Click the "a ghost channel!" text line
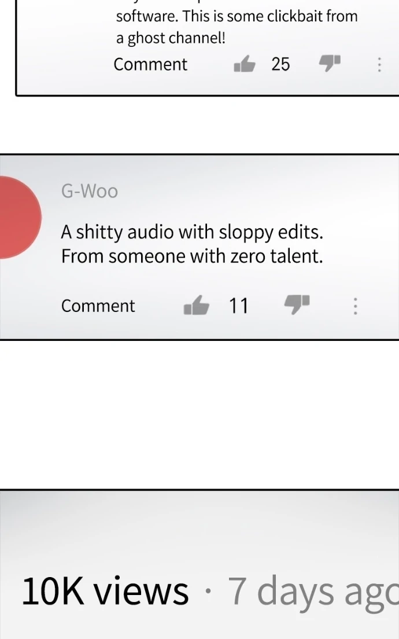The height and width of the screenshot is (639, 399). point(171,39)
